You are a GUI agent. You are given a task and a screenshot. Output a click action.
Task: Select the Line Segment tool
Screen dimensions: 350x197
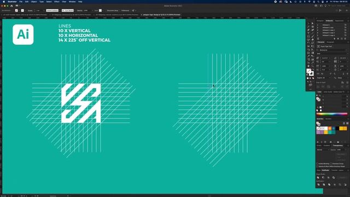coord(312,33)
